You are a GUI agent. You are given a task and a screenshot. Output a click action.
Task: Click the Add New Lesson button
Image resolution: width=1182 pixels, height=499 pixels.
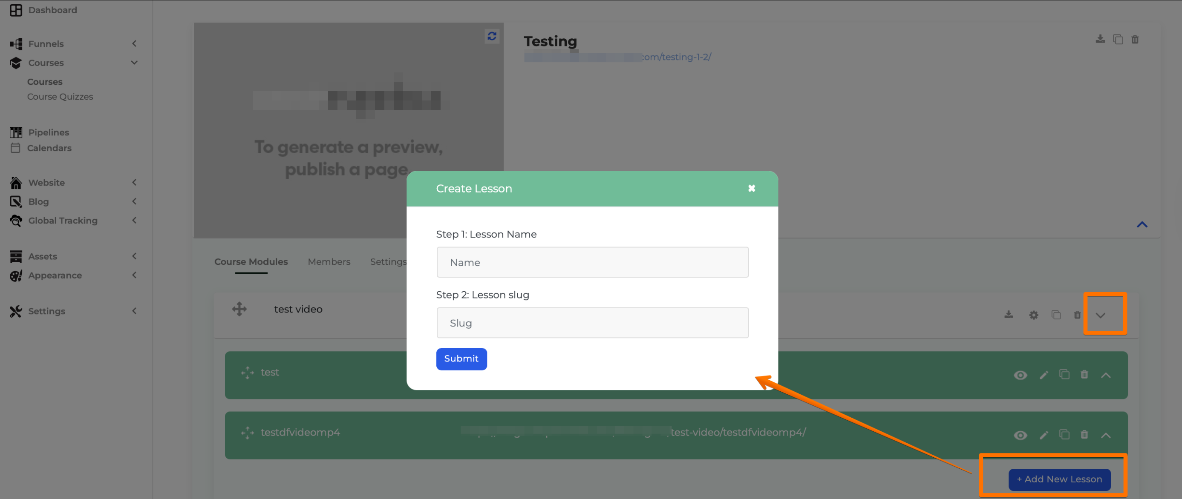pos(1059,479)
